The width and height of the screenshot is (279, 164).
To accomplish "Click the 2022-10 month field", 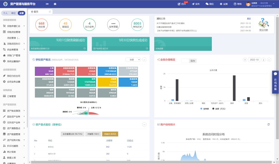I will (x=254, y=60).
